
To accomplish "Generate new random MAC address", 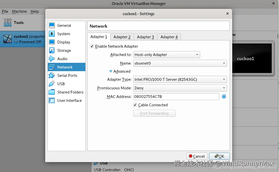I will (x=224, y=96).
